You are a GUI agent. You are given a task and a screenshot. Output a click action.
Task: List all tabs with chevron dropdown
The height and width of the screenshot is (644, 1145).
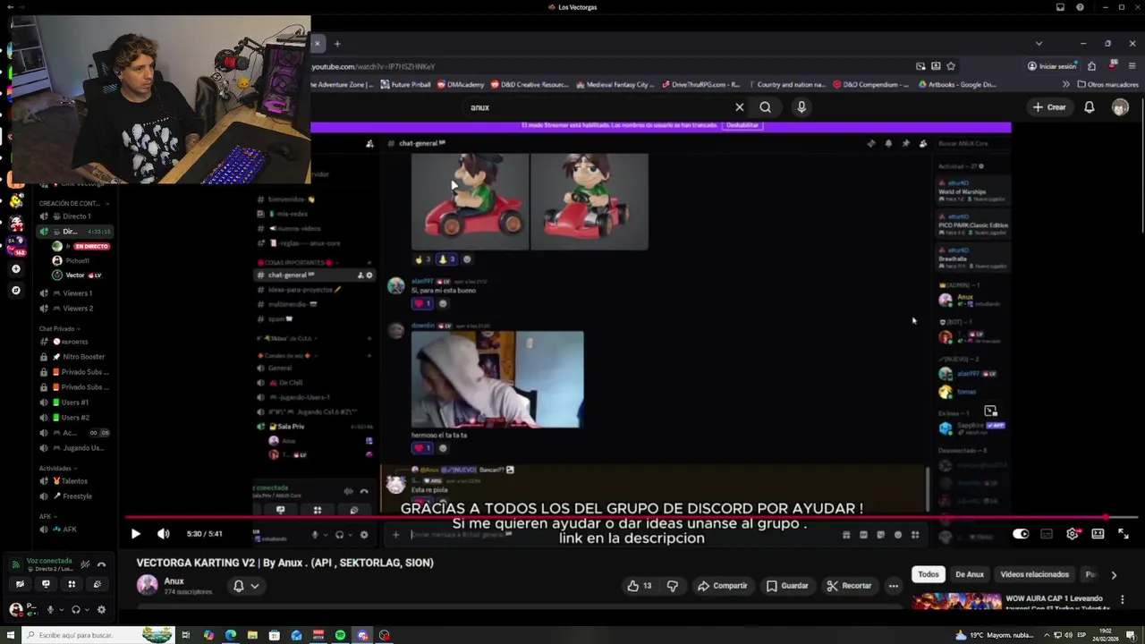(x=1039, y=43)
